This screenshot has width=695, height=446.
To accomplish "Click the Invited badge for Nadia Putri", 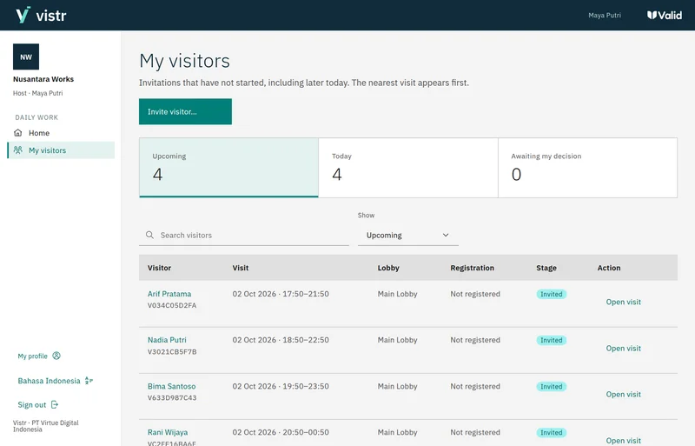I will coord(552,341).
